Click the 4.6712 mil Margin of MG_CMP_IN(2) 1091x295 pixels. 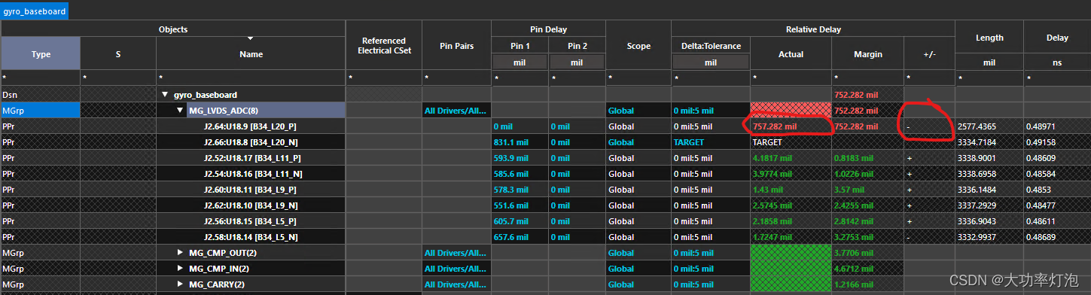point(867,269)
